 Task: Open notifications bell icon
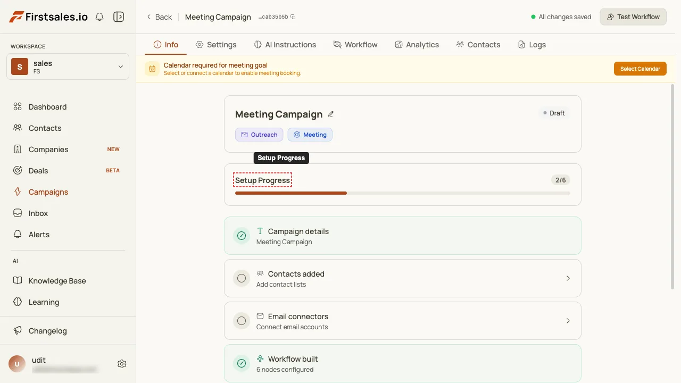click(99, 17)
